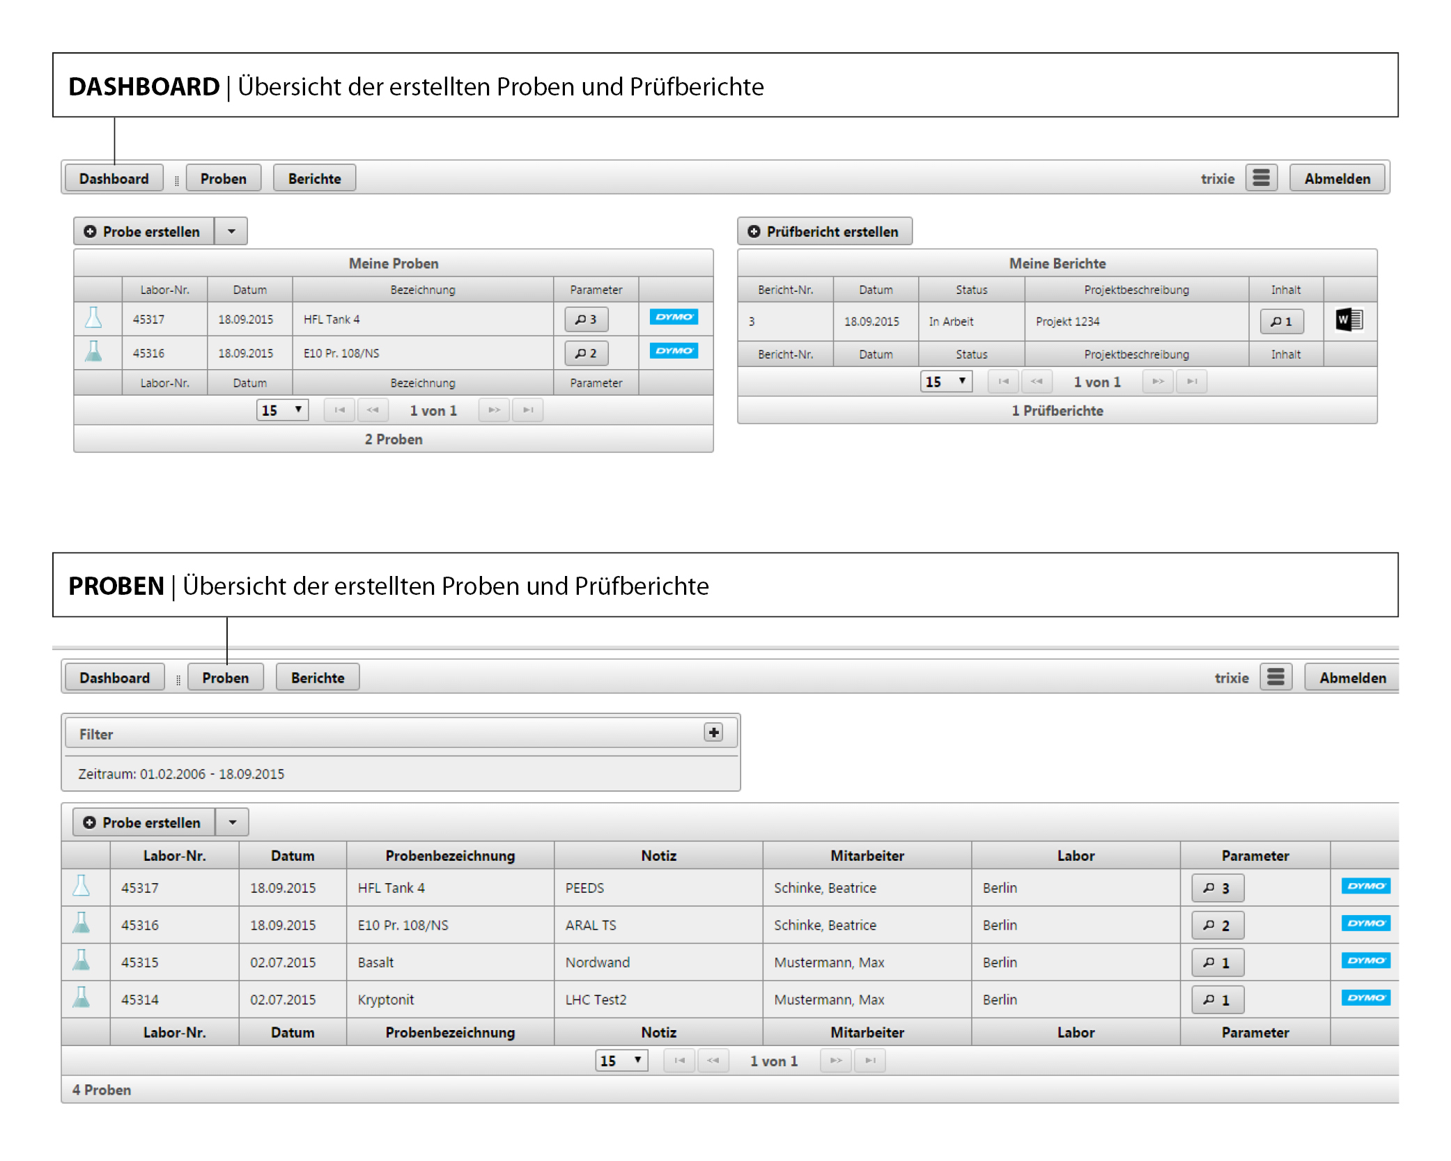The width and height of the screenshot is (1451, 1161).
Task: Open page size dropdown in Meine Berichte paginator
Action: (945, 382)
